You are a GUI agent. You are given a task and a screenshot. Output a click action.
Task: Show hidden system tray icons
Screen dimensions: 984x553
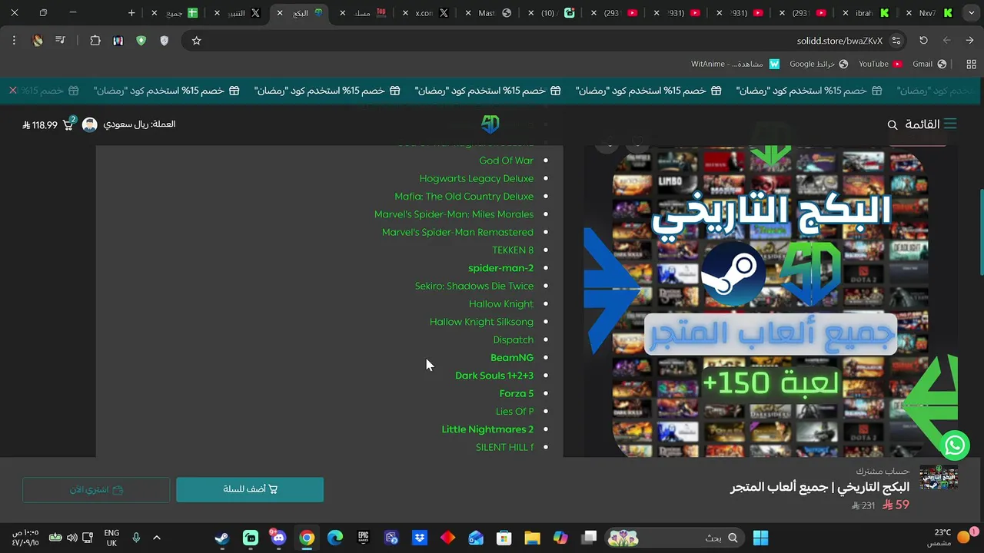pos(157,538)
